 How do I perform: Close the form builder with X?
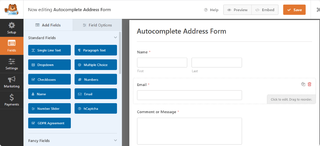click(318, 10)
